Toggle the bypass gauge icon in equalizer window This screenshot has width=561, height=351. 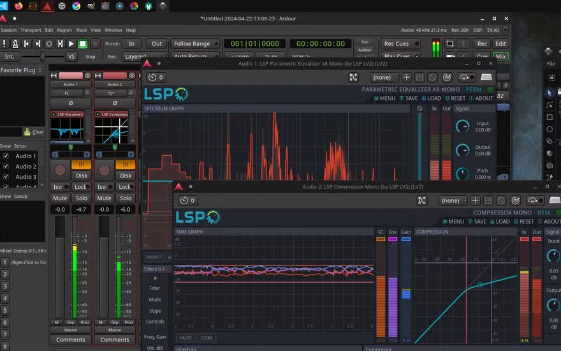(466, 77)
